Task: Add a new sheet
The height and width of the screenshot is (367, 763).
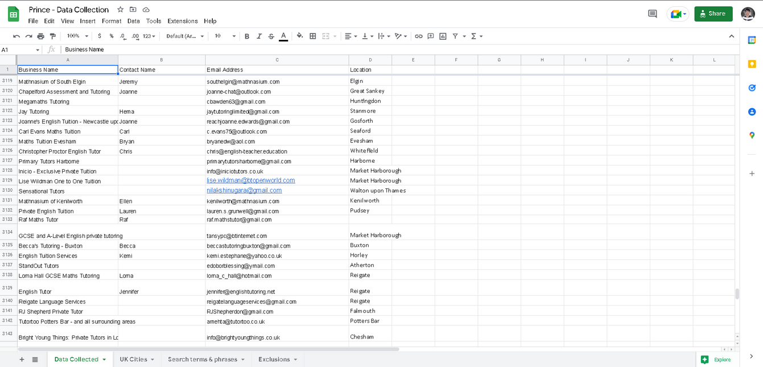Action: [22, 360]
